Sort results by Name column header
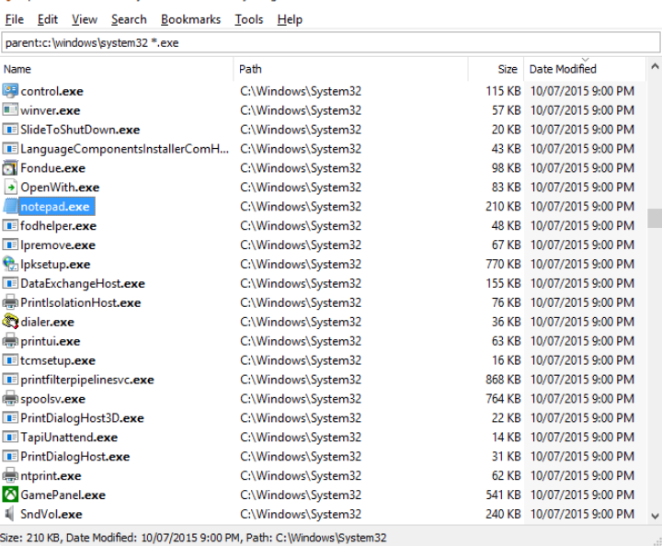This screenshot has height=546, width=662. (x=117, y=69)
